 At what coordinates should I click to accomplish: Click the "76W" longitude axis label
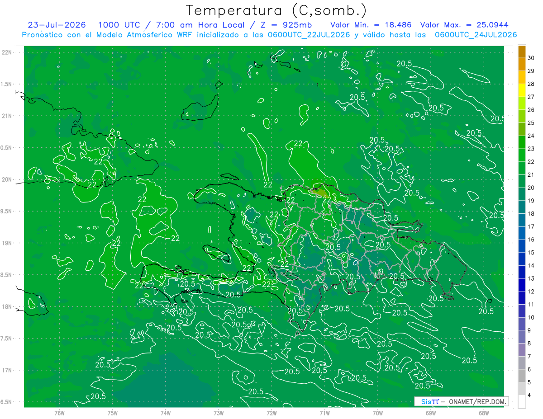pos(59,413)
